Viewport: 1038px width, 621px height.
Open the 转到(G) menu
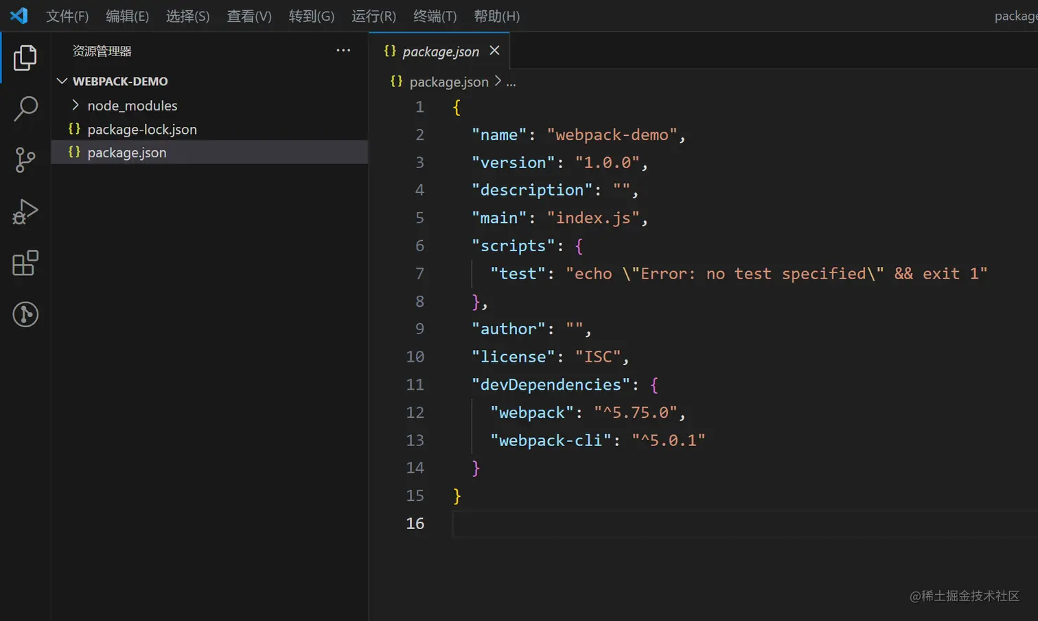[x=311, y=16]
